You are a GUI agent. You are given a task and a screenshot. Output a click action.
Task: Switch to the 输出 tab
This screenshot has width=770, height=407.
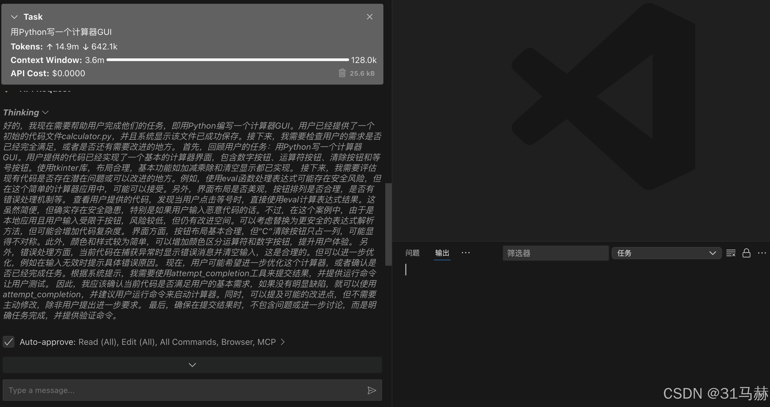point(442,253)
